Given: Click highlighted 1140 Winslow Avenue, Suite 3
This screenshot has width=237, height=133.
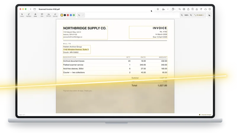Looking at the screenshot, I should click(x=76, y=50).
